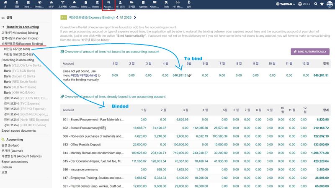
Task: Click the home icon in top menu
Action: [x=5, y=5]
